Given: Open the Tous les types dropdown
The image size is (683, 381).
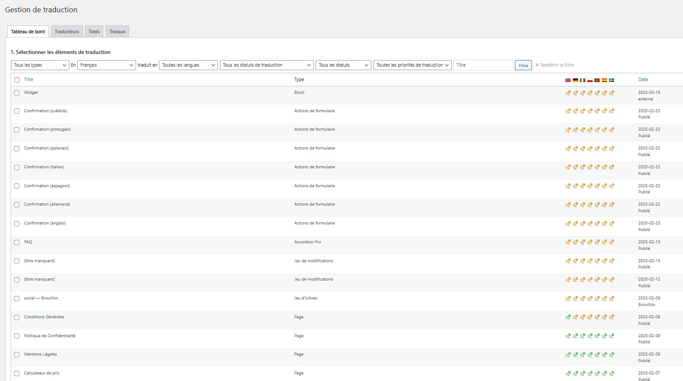Looking at the screenshot, I should [40, 65].
